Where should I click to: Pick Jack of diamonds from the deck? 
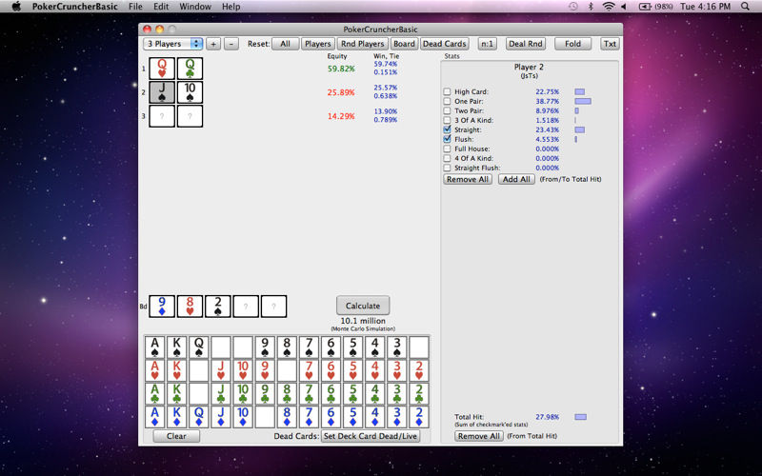tap(221, 417)
